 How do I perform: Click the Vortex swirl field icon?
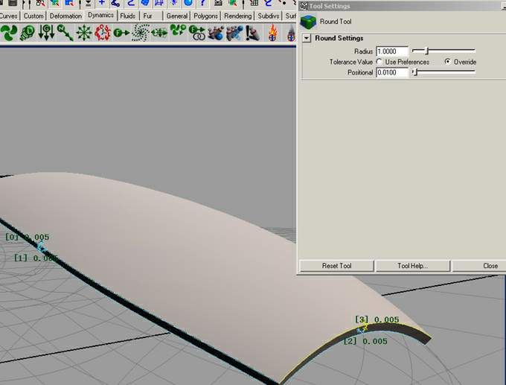(x=141, y=33)
